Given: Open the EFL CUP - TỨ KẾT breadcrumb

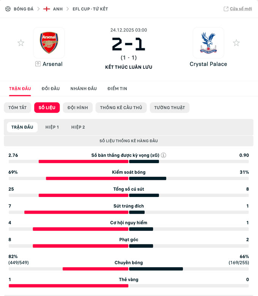Looking at the screenshot, I should tap(90, 9).
